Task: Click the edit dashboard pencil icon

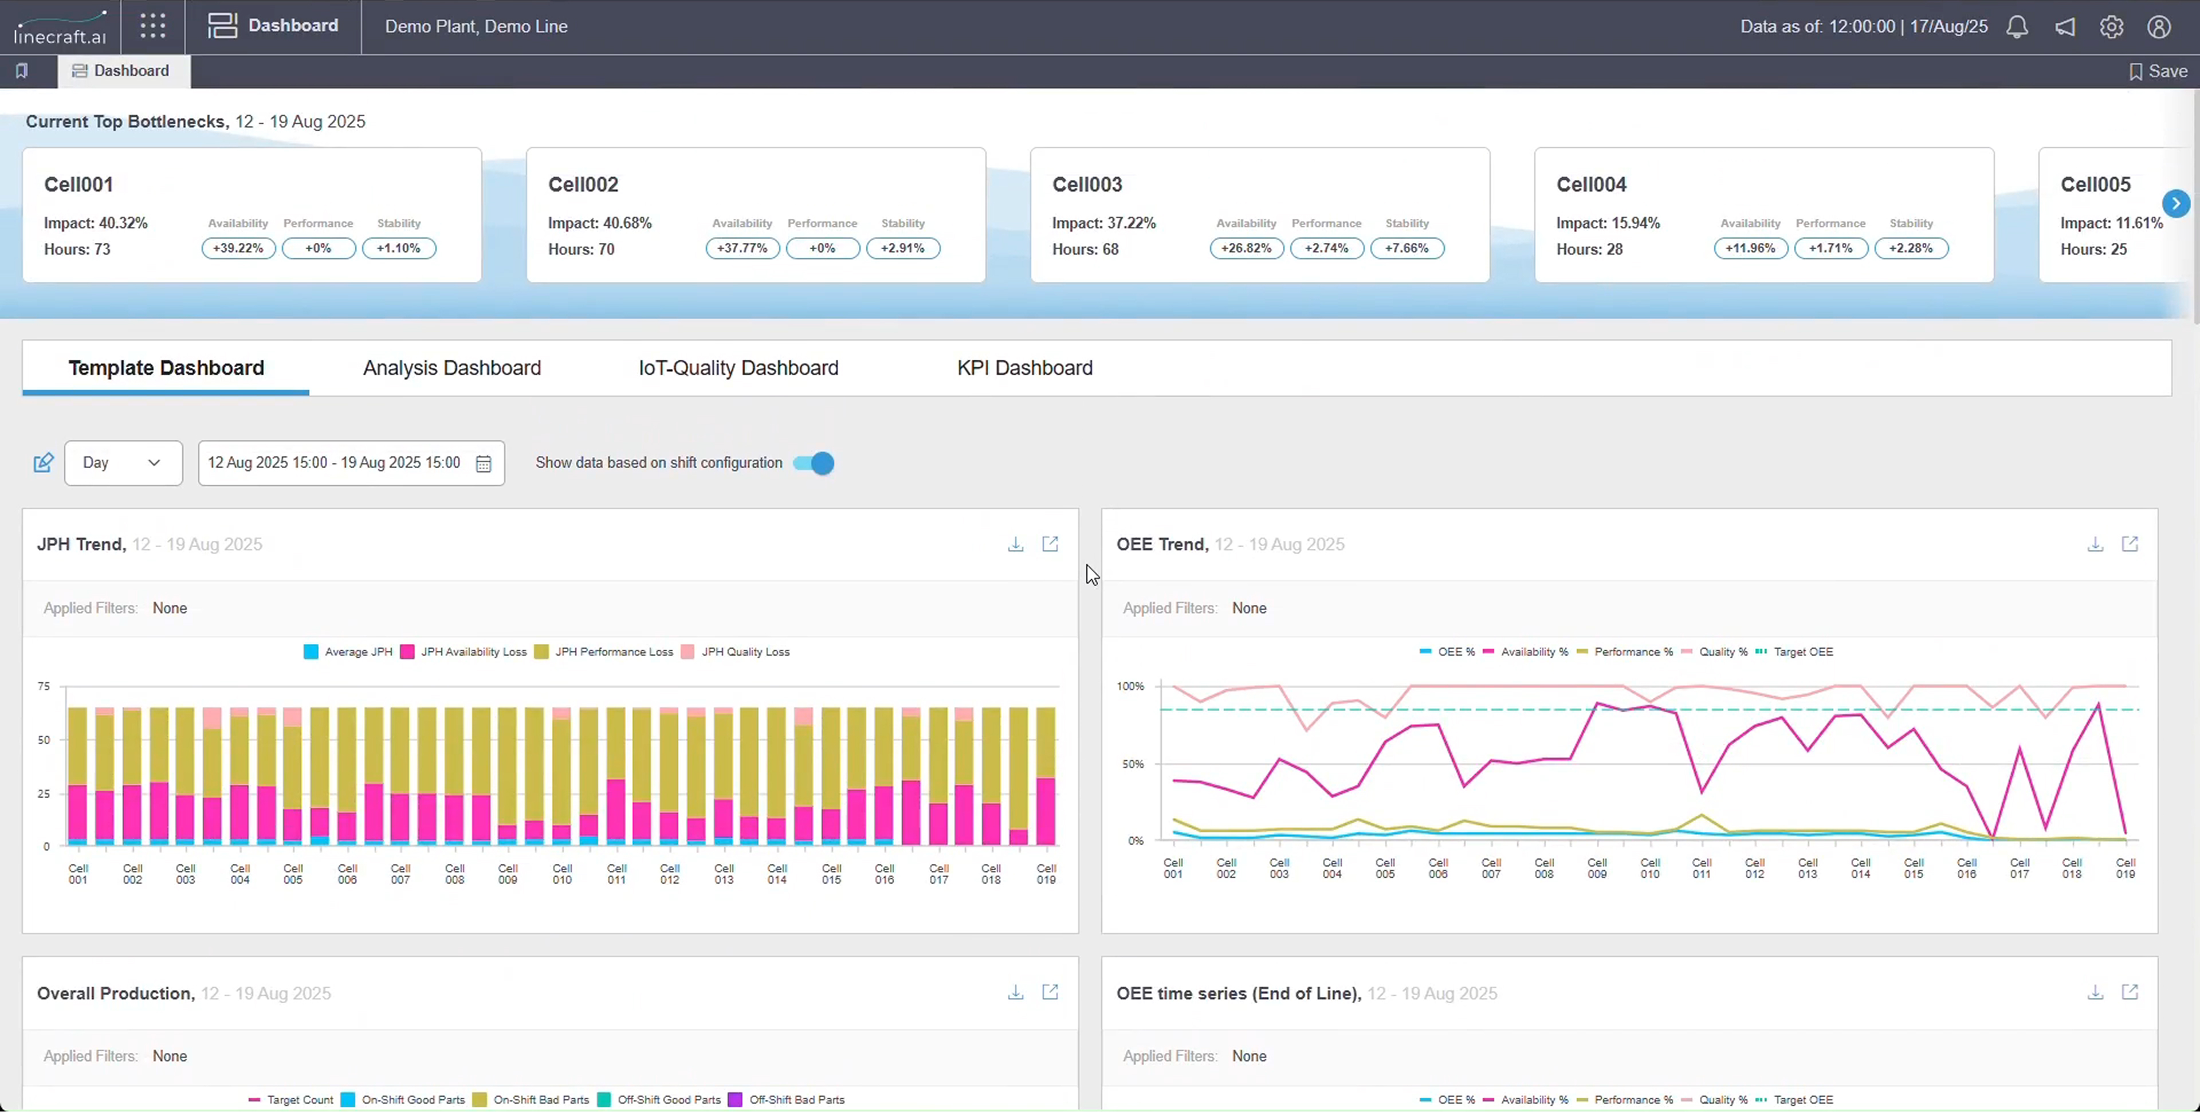Action: pyautogui.click(x=43, y=463)
